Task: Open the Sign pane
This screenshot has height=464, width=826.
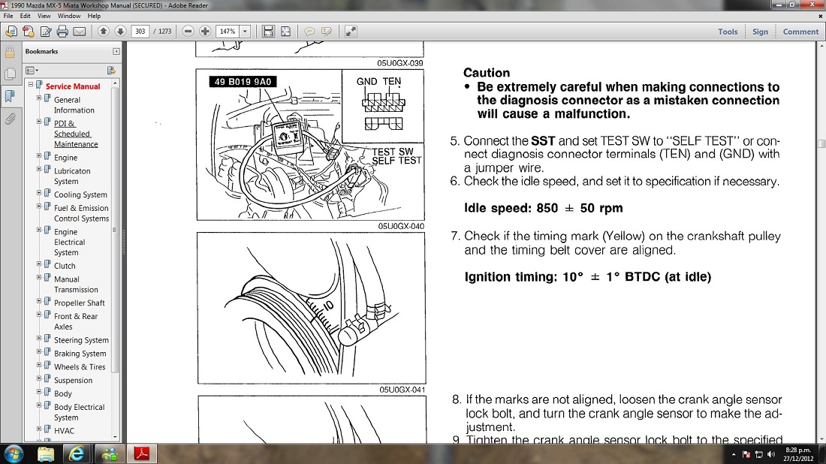Action: point(760,32)
